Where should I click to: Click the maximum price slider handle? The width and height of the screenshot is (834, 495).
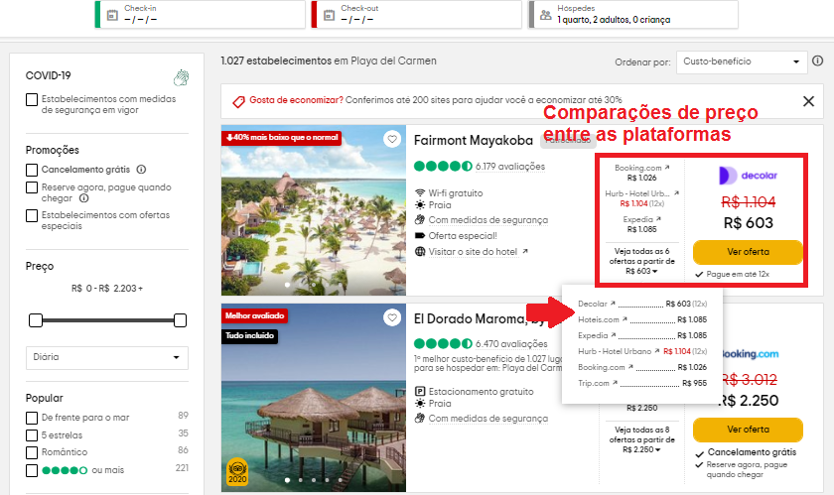[180, 320]
